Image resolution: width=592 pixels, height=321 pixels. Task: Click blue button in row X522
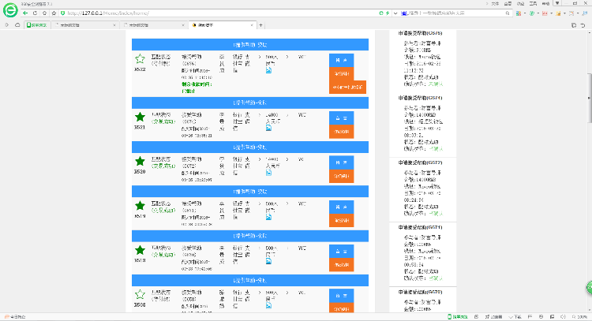click(341, 61)
